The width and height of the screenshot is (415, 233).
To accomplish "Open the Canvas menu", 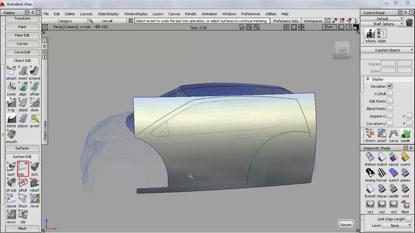I will [x=174, y=14].
